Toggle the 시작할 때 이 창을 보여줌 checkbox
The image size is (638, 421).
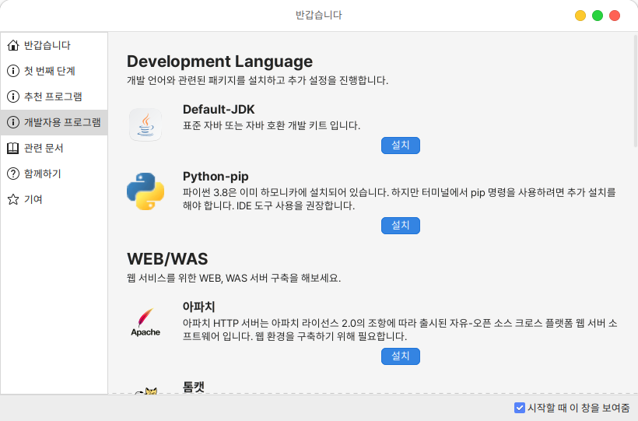coord(520,408)
